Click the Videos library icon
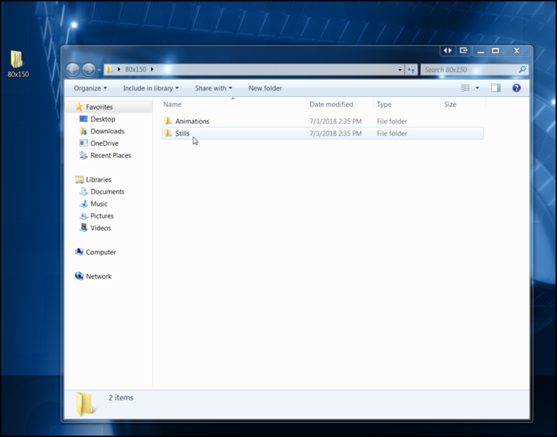This screenshot has width=557, height=437. [x=84, y=228]
